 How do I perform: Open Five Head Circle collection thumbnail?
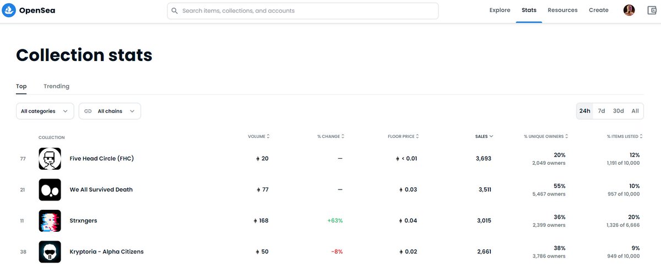[50, 159]
